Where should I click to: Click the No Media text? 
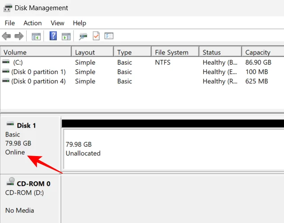[20, 210]
